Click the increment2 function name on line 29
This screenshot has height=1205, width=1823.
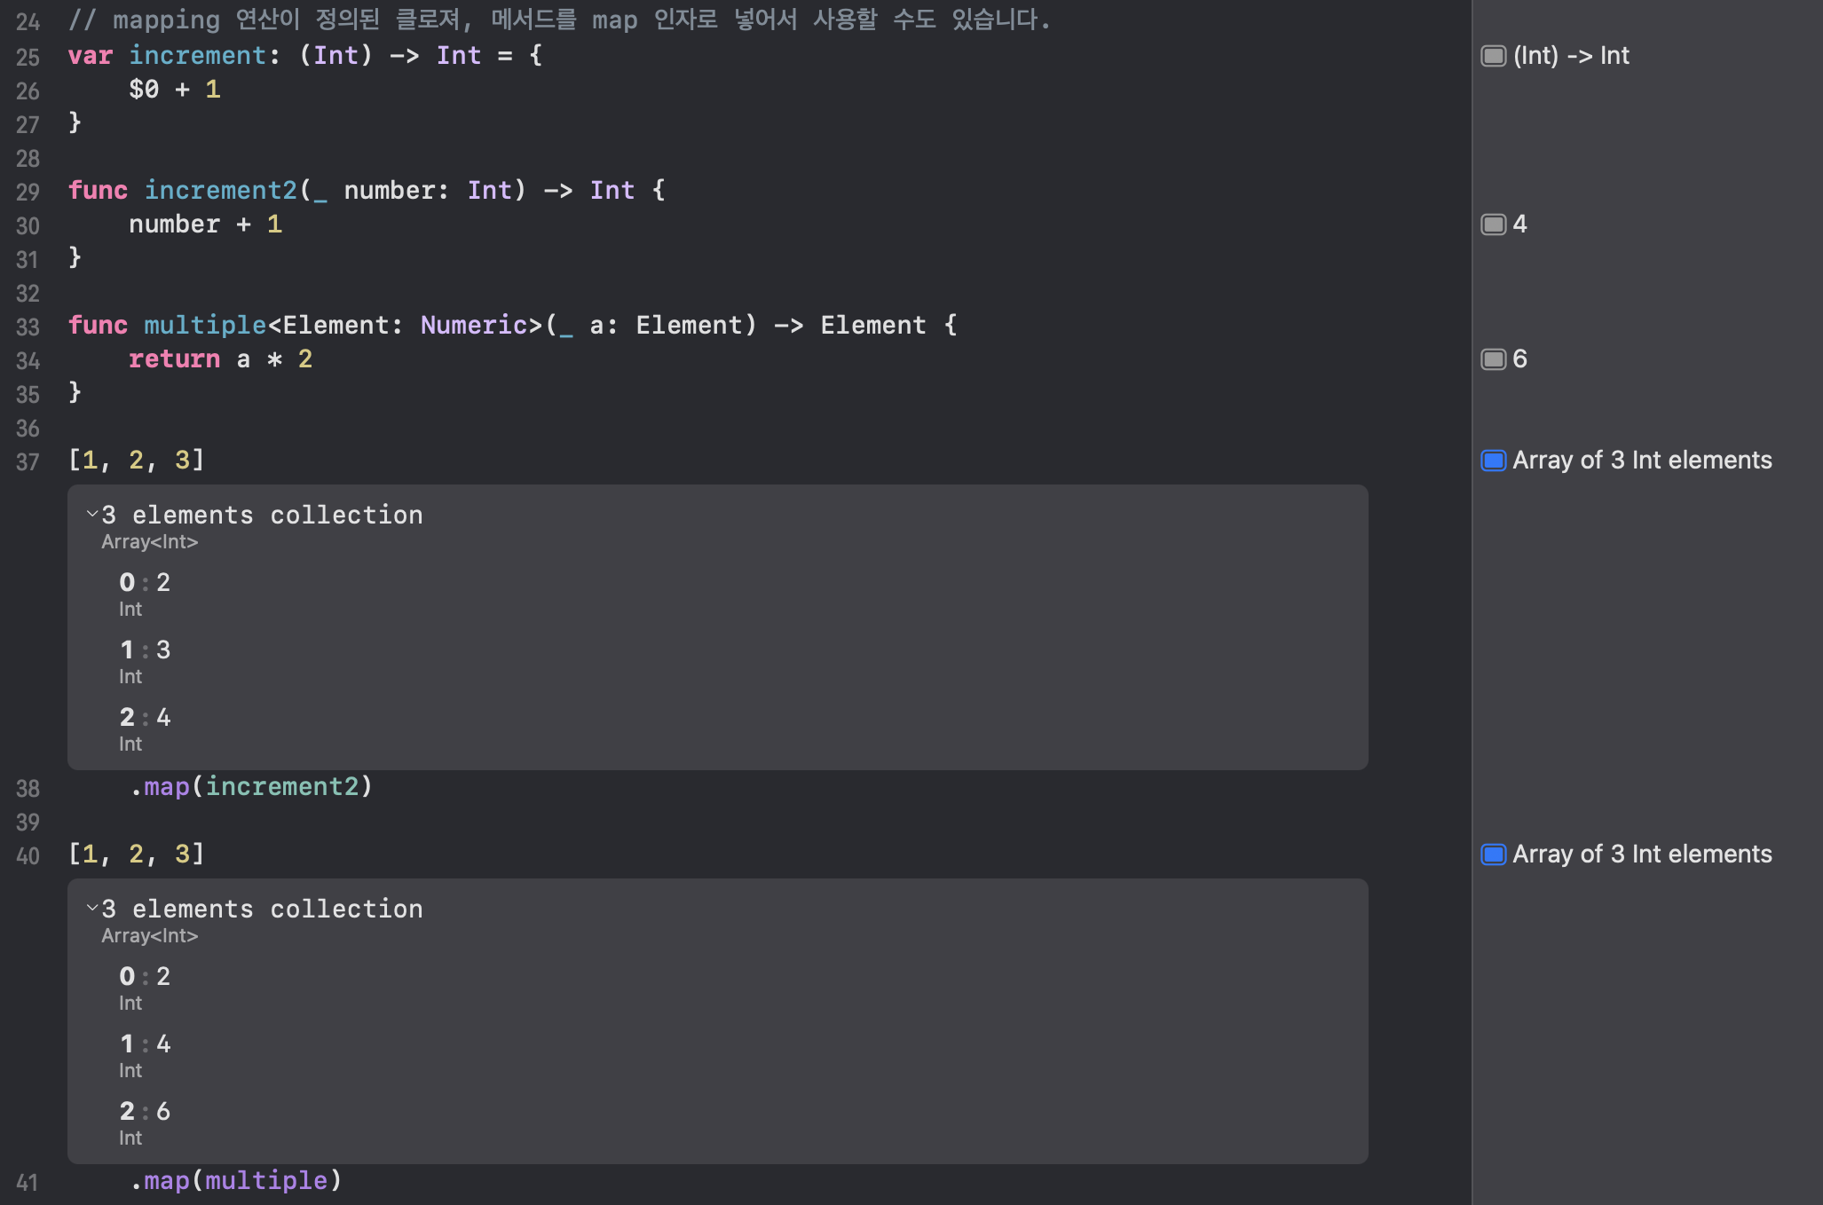coord(220,190)
